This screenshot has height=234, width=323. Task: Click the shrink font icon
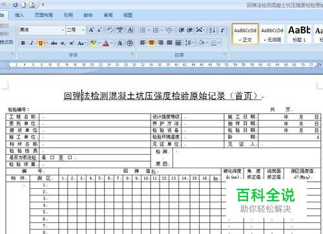coord(99,30)
